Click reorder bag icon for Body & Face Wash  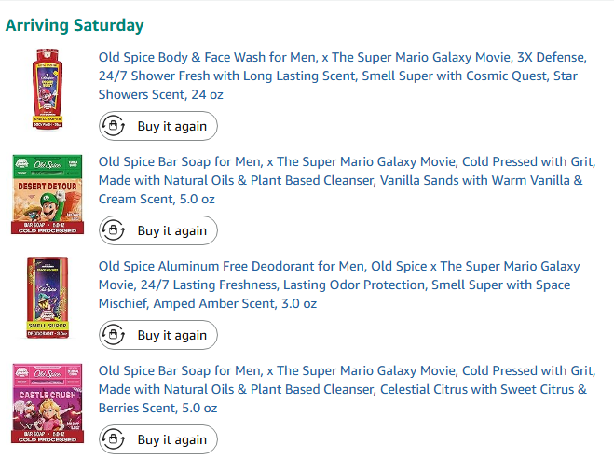[113, 126]
